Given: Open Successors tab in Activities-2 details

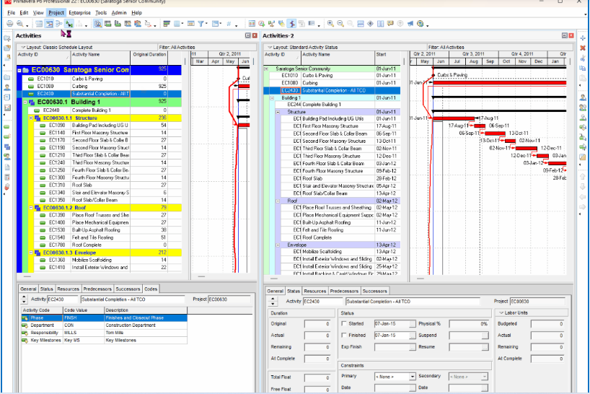Looking at the screenshot, I should tap(375, 292).
